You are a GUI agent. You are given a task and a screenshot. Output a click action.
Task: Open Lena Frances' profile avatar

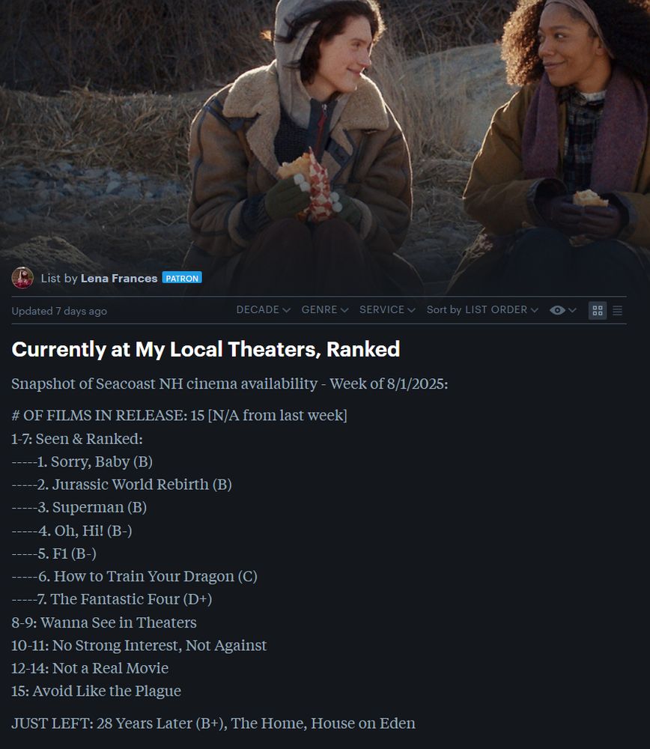click(x=22, y=278)
